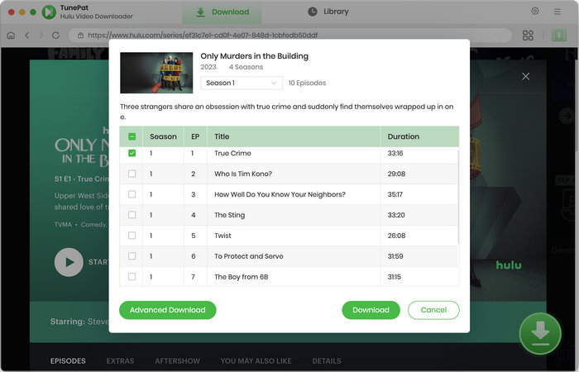Click the EP column header
Image resolution: width=579 pixels, height=372 pixels.
click(x=195, y=136)
